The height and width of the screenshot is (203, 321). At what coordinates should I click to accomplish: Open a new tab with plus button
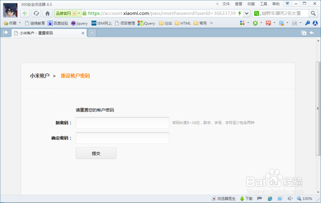pyautogui.click(x=92, y=33)
